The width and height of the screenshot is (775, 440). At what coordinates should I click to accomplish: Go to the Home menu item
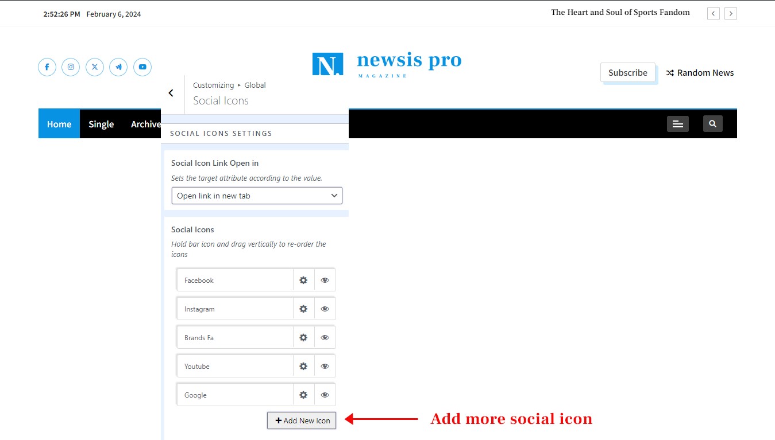[x=59, y=124]
